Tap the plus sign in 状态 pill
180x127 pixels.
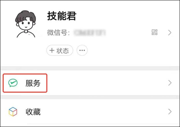tap(52, 50)
